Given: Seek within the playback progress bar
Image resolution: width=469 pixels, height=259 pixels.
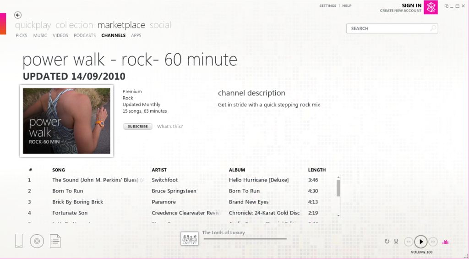Looking at the screenshot, I should 245,239.
